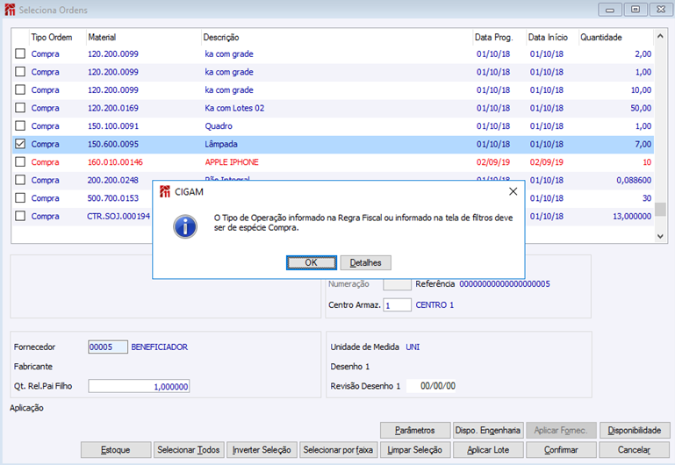This screenshot has width=675, height=465.
Task: Uncheck the Lâmpada order row
Action: [x=20, y=144]
